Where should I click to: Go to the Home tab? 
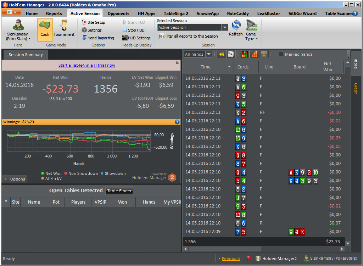click(32, 13)
